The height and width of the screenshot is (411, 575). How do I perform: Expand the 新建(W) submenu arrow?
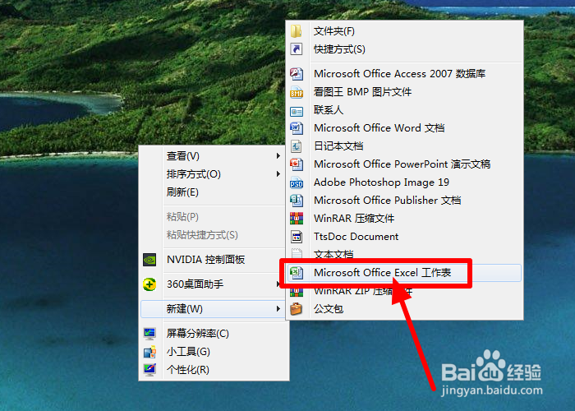tap(278, 309)
